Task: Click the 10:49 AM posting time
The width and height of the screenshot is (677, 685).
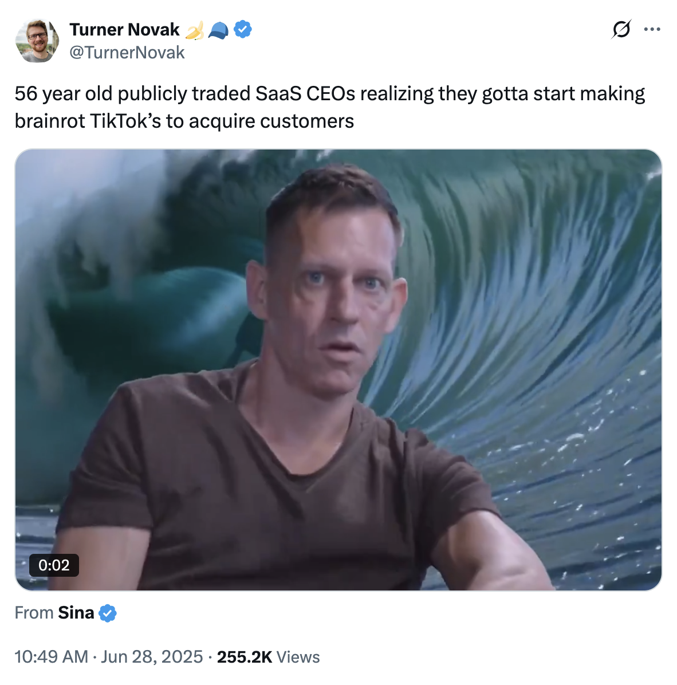Action: pyautogui.click(x=51, y=656)
